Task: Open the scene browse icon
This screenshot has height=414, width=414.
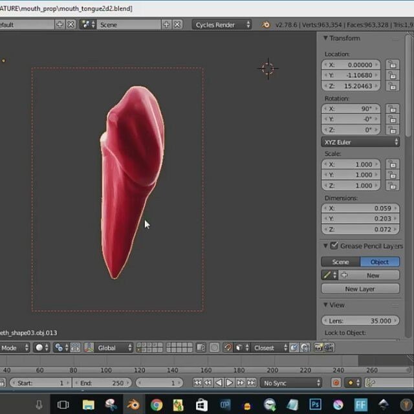Action: [x=88, y=25]
